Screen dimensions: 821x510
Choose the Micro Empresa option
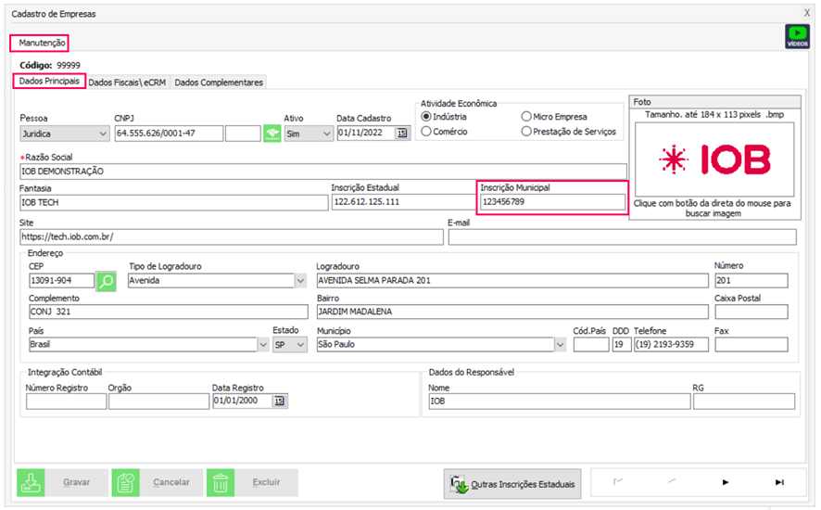tap(526, 117)
